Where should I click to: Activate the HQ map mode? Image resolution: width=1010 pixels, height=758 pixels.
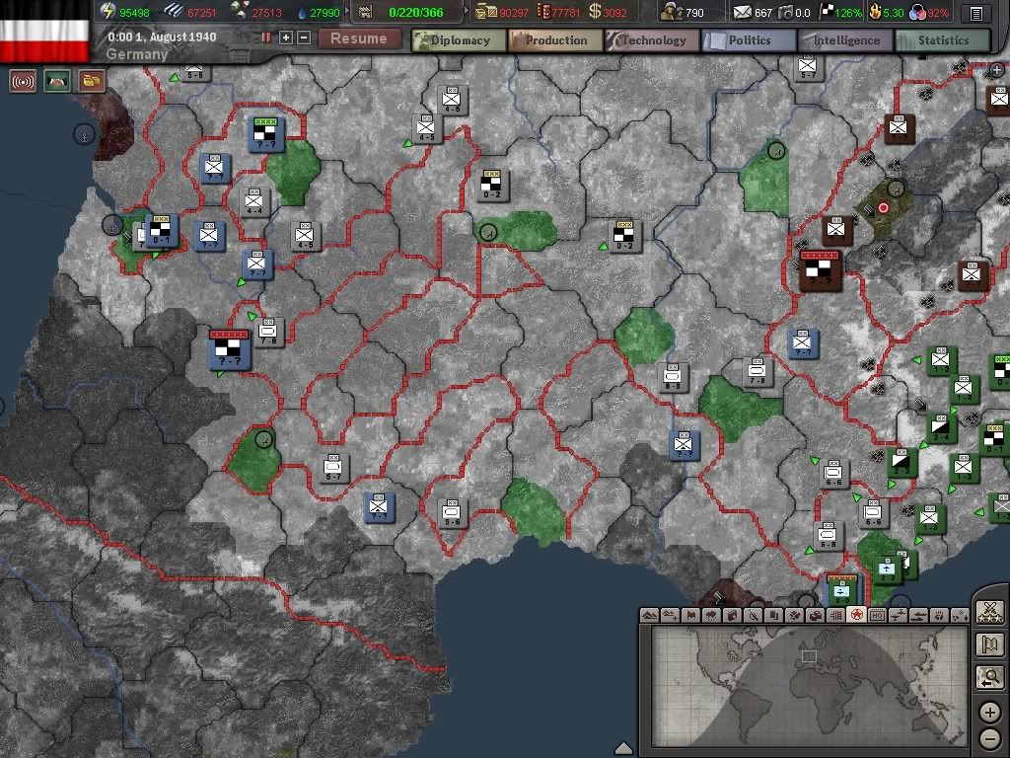pyautogui.click(x=878, y=616)
